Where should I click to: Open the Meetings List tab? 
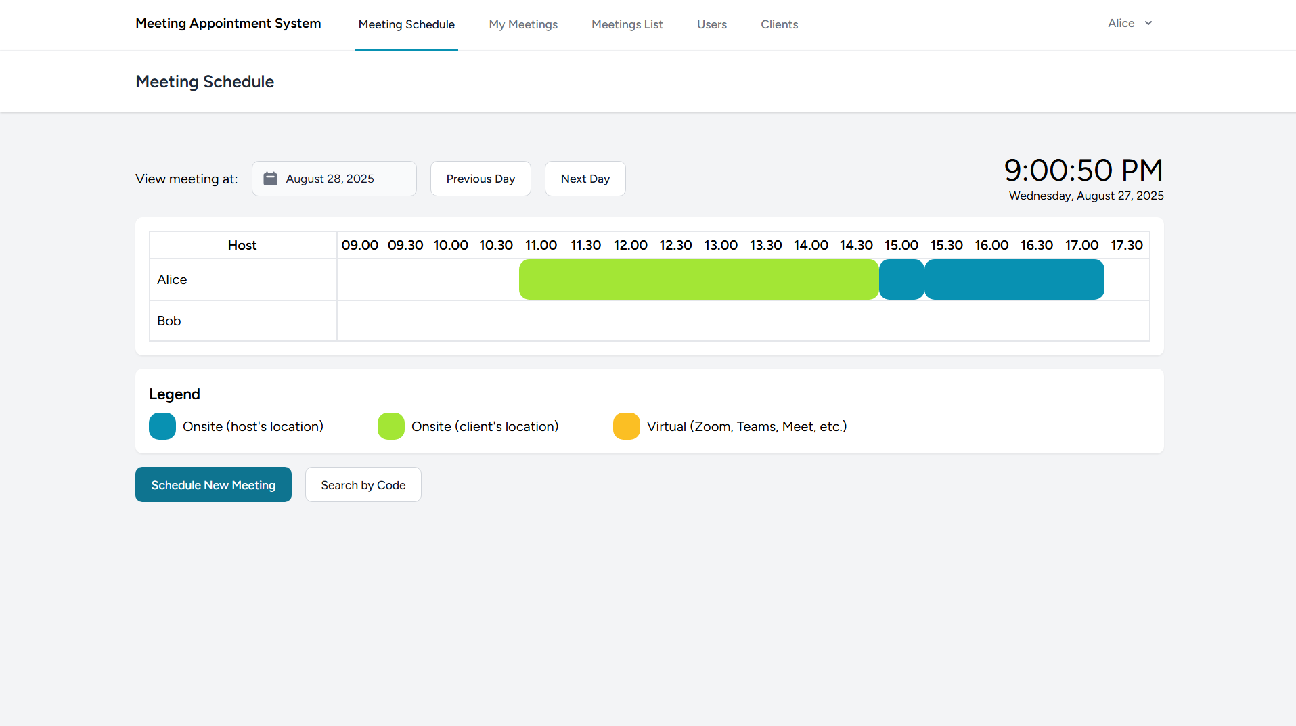(x=627, y=24)
